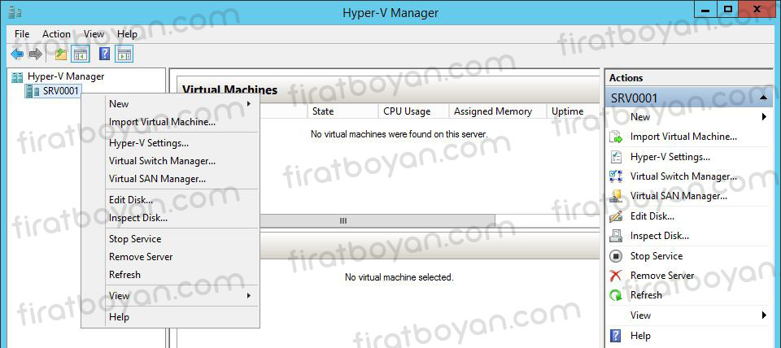Image resolution: width=781 pixels, height=348 pixels.
Task: Click Hyper-V Settings link in Actions pane
Action: (670, 157)
